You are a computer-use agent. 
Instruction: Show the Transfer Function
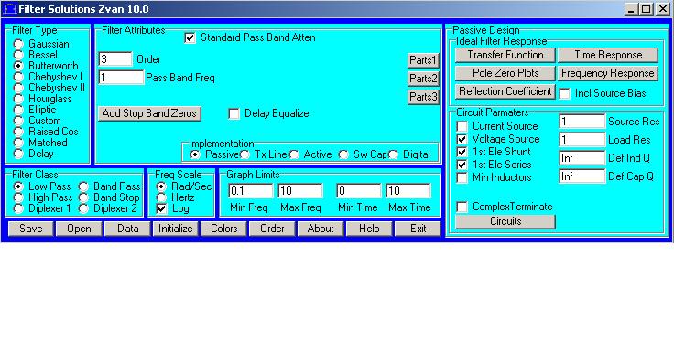click(505, 55)
